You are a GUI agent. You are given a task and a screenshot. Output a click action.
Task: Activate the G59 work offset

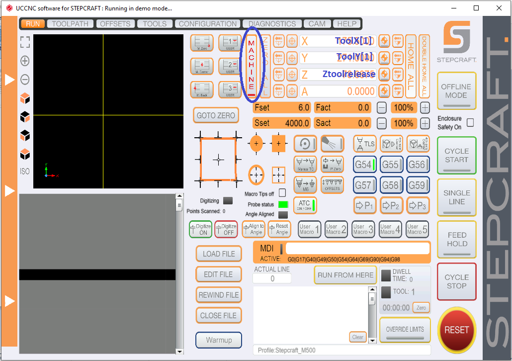[x=418, y=185]
